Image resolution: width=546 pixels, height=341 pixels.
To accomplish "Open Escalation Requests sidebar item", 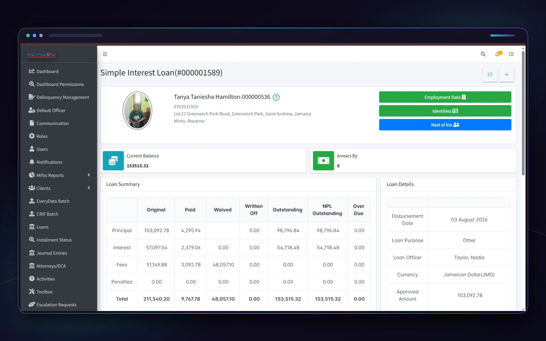I will pos(59,305).
